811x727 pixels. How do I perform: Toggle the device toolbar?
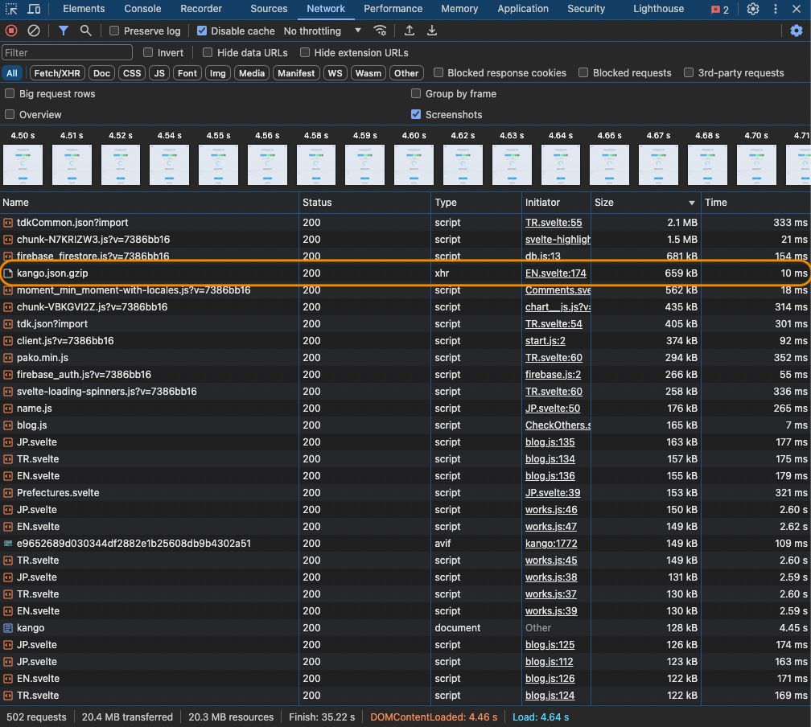[x=32, y=9]
